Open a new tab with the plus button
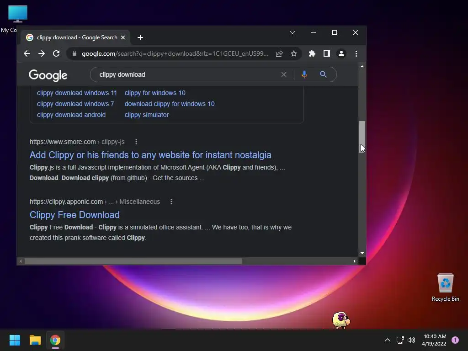This screenshot has height=351, width=468. pyautogui.click(x=140, y=37)
